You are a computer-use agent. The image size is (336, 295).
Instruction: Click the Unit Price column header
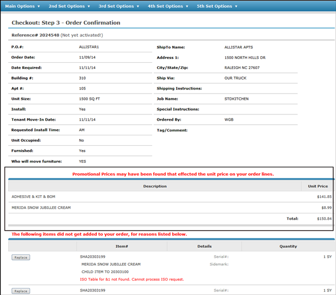(318, 186)
